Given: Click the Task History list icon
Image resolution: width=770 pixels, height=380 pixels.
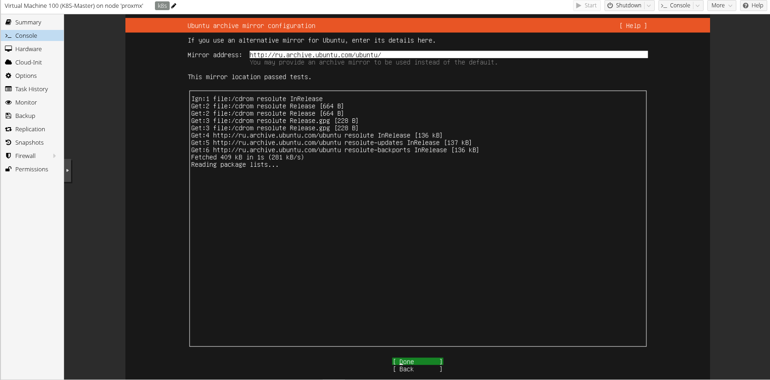Looking at the screenshot, I should pyautogui.click(x=8, y=89).
